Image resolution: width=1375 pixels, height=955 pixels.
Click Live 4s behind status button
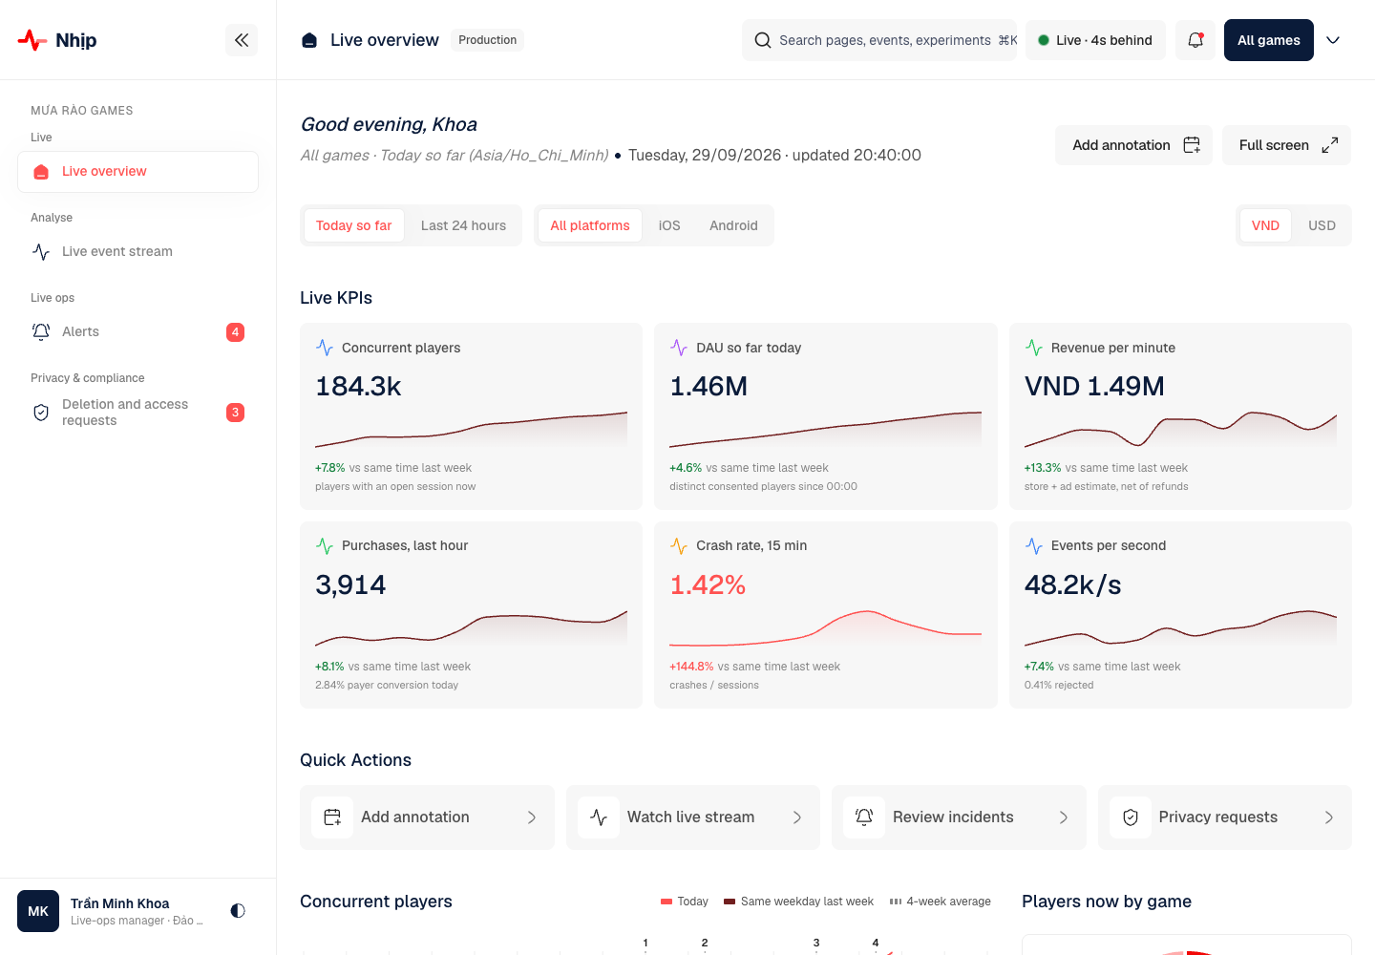click(x=1095, y=40)
